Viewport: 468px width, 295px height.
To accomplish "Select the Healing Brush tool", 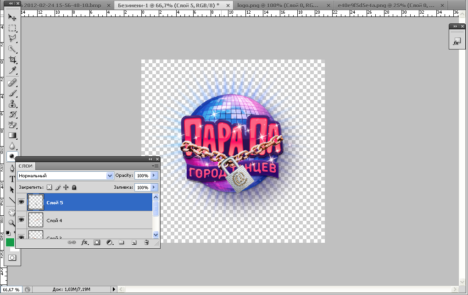I will coord(12,82).
